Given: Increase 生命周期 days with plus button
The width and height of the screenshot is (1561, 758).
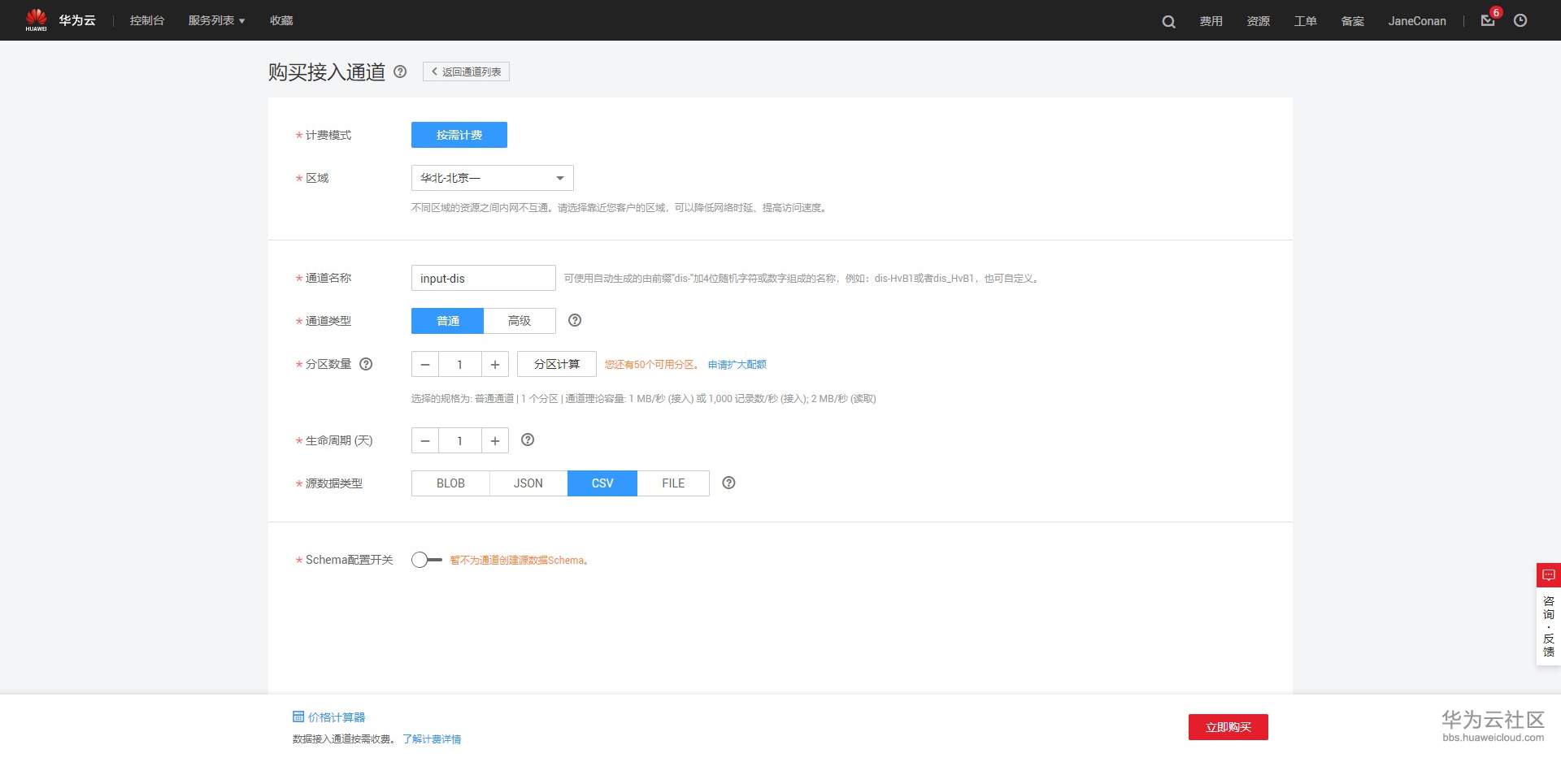Looking at the screenshot, I should point(495,440).
